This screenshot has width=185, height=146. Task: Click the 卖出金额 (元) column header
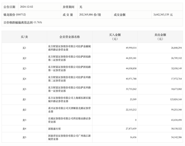[160, 37]
